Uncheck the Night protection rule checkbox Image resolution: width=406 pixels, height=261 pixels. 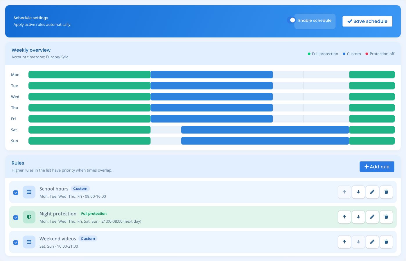[16, 217]
